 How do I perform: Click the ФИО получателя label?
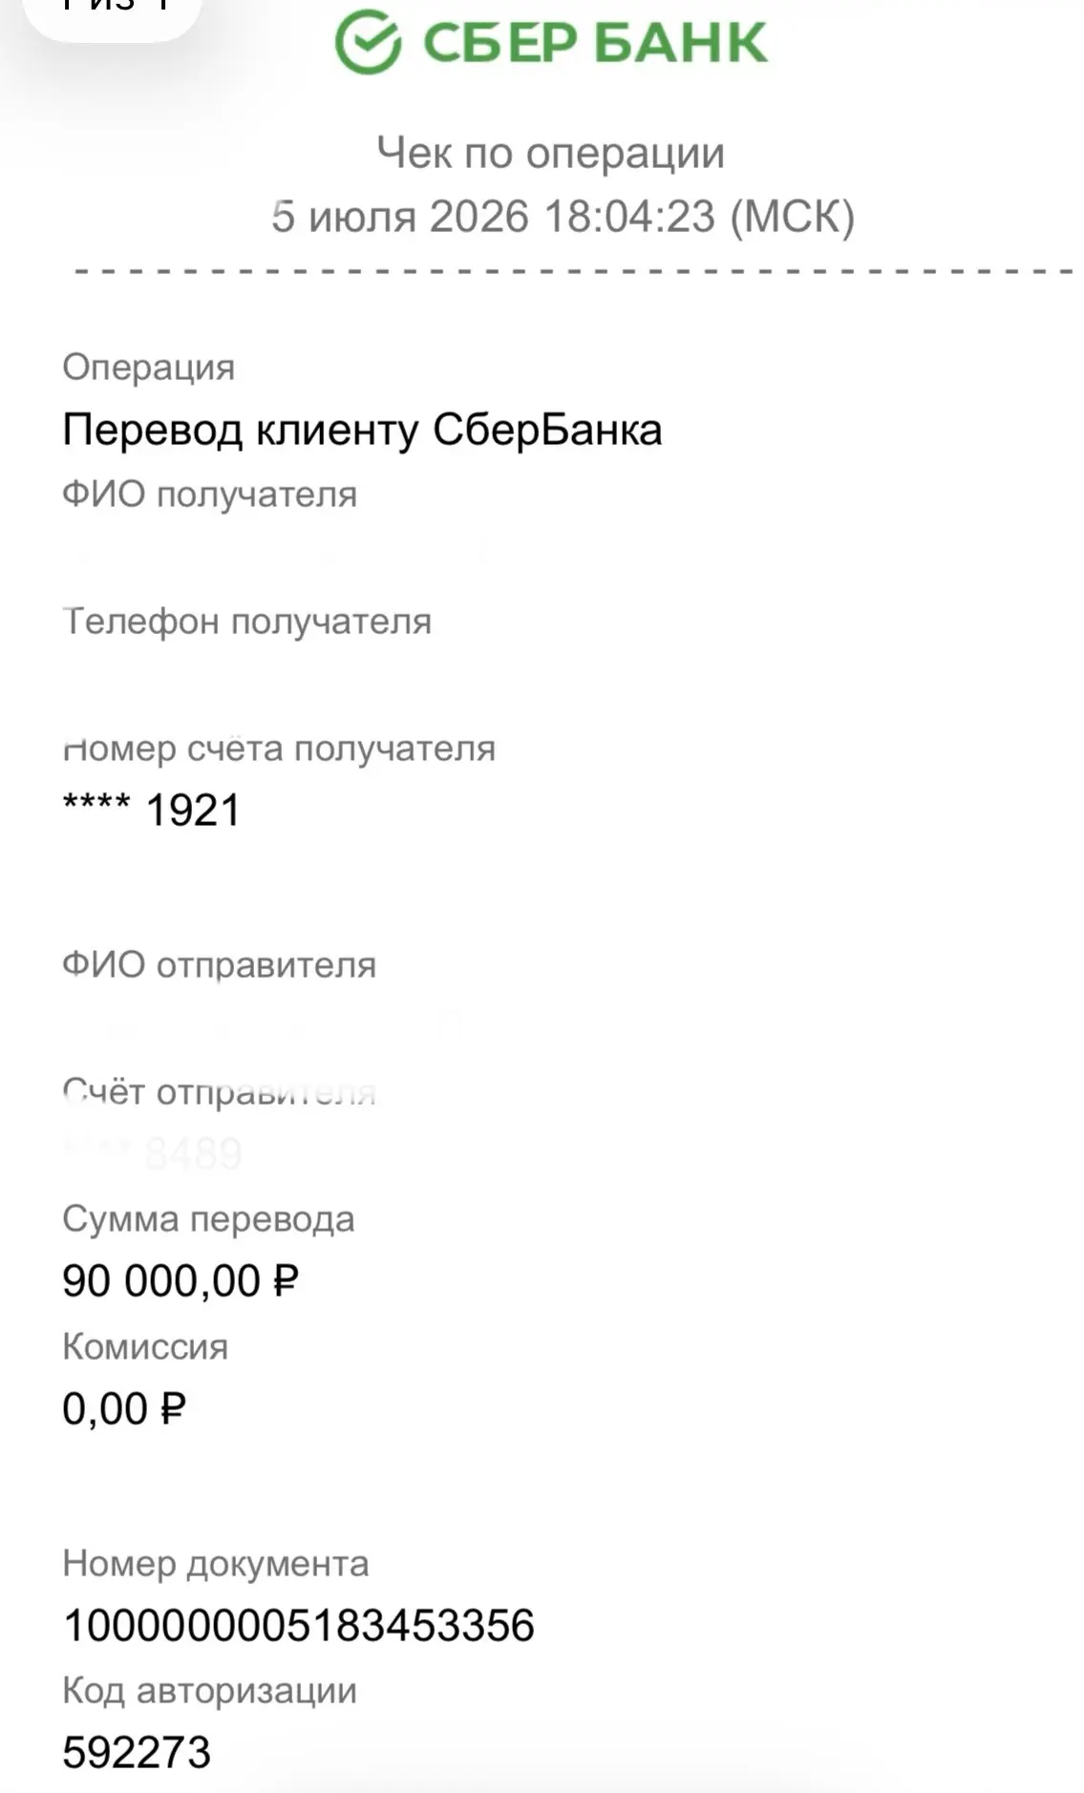click(209, 495)
